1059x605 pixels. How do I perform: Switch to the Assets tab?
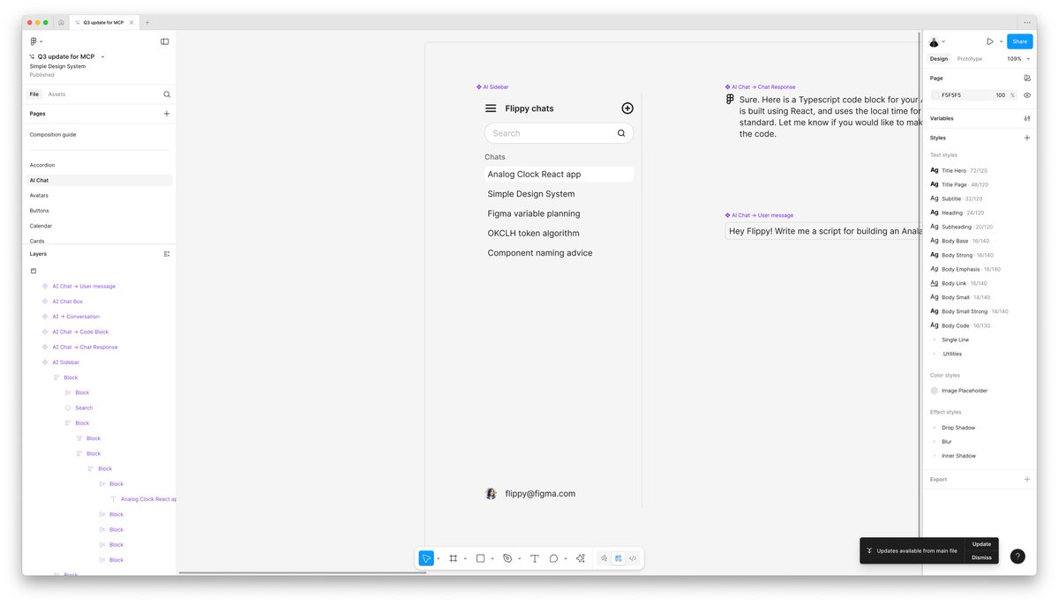click(56, 94)
